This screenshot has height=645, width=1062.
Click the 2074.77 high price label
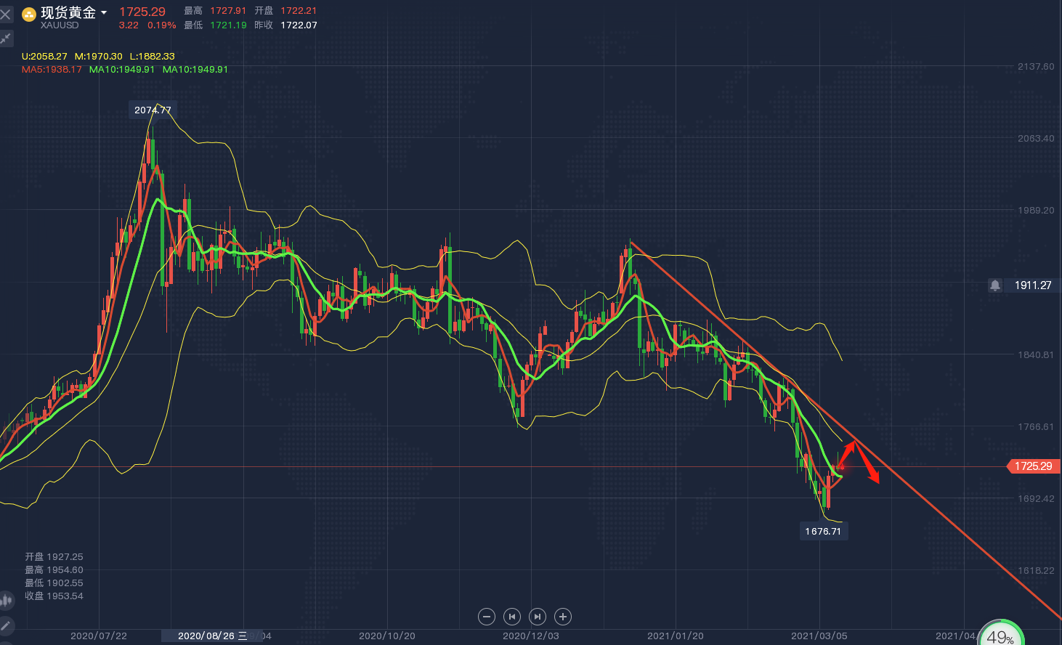(153, 110)
